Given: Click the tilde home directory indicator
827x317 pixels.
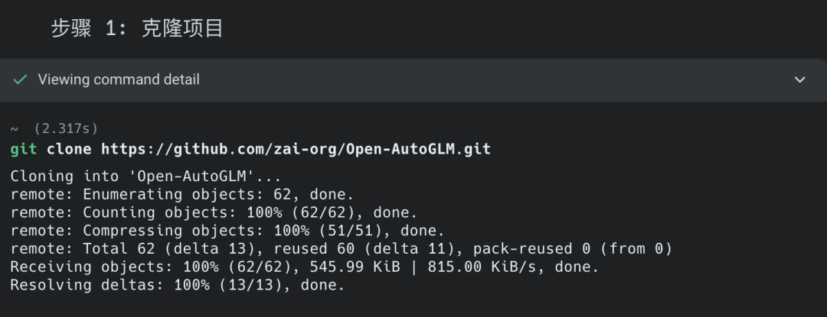Looking at the screenshot, I should 15,128.
